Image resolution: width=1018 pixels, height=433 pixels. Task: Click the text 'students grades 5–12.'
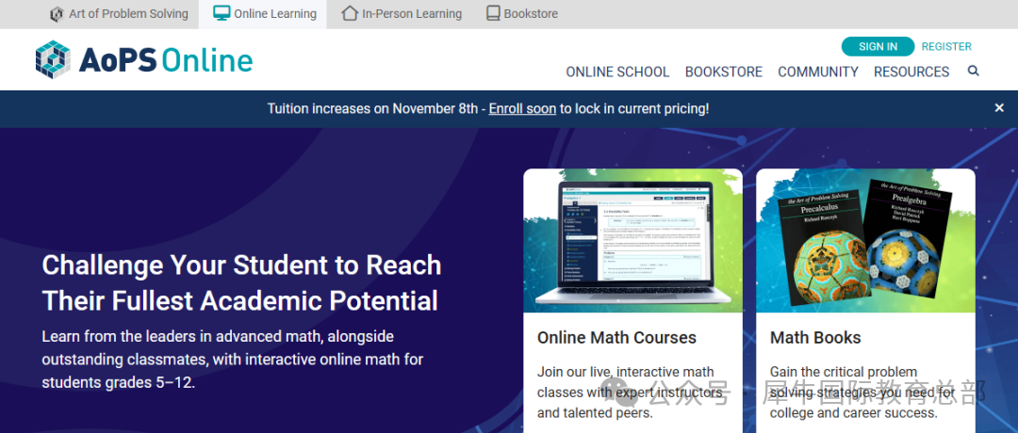[x=119, y=382]
